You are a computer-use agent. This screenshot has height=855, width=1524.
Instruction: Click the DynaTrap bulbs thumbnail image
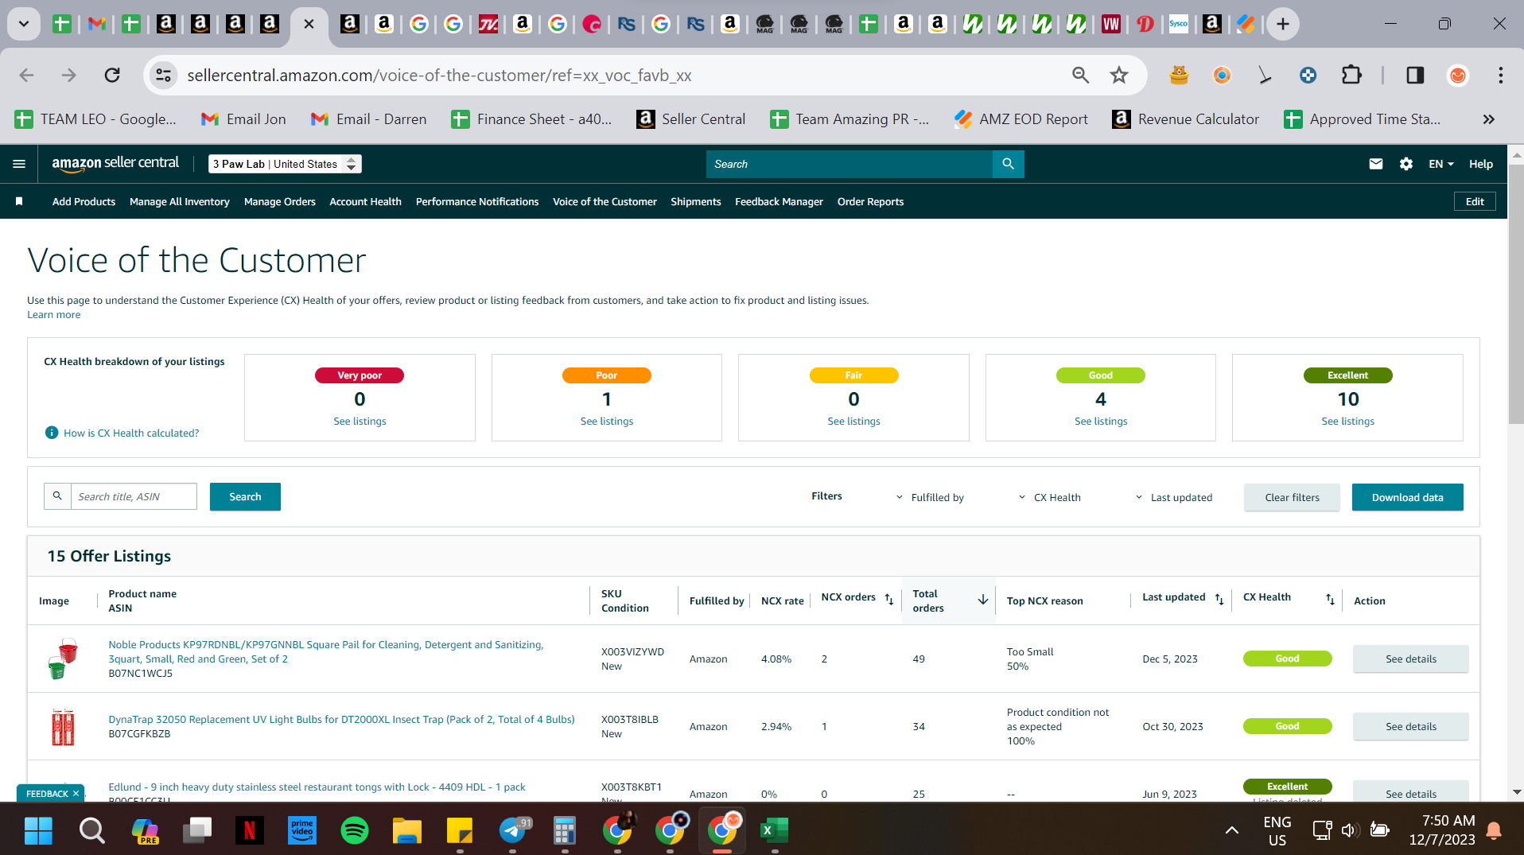pyautogui.click(x=63, y=726)
